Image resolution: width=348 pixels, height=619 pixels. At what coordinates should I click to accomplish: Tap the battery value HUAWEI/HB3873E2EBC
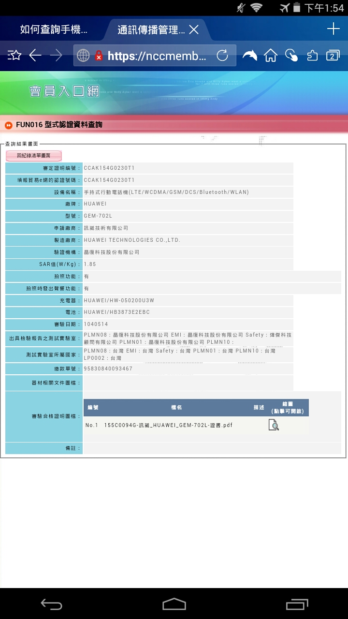coord(117,312)
